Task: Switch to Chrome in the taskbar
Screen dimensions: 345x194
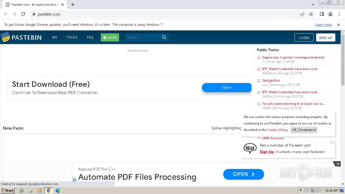Action: pos(49,190)
